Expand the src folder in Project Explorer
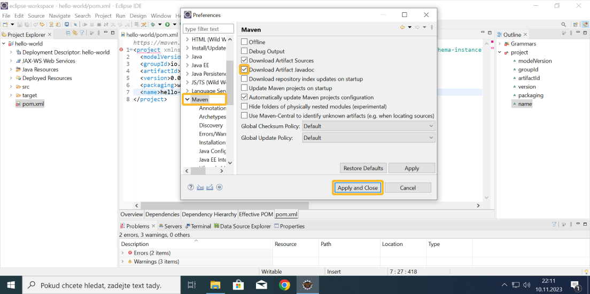Viewport: 590px width, 294px height. [x=11, y=87]
